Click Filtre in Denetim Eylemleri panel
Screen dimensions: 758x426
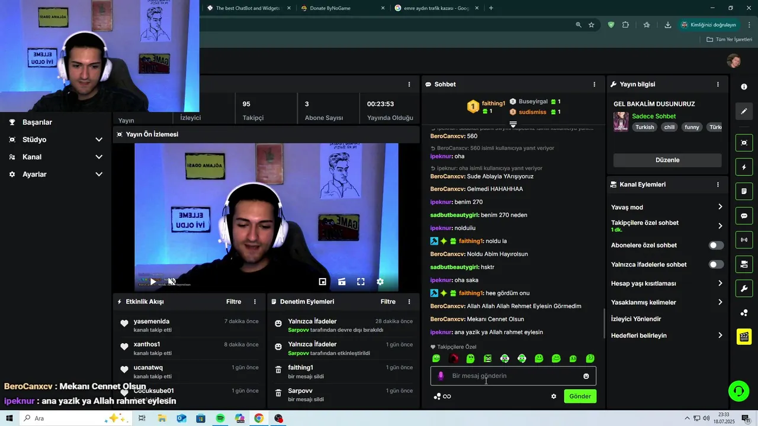[388, 302]
